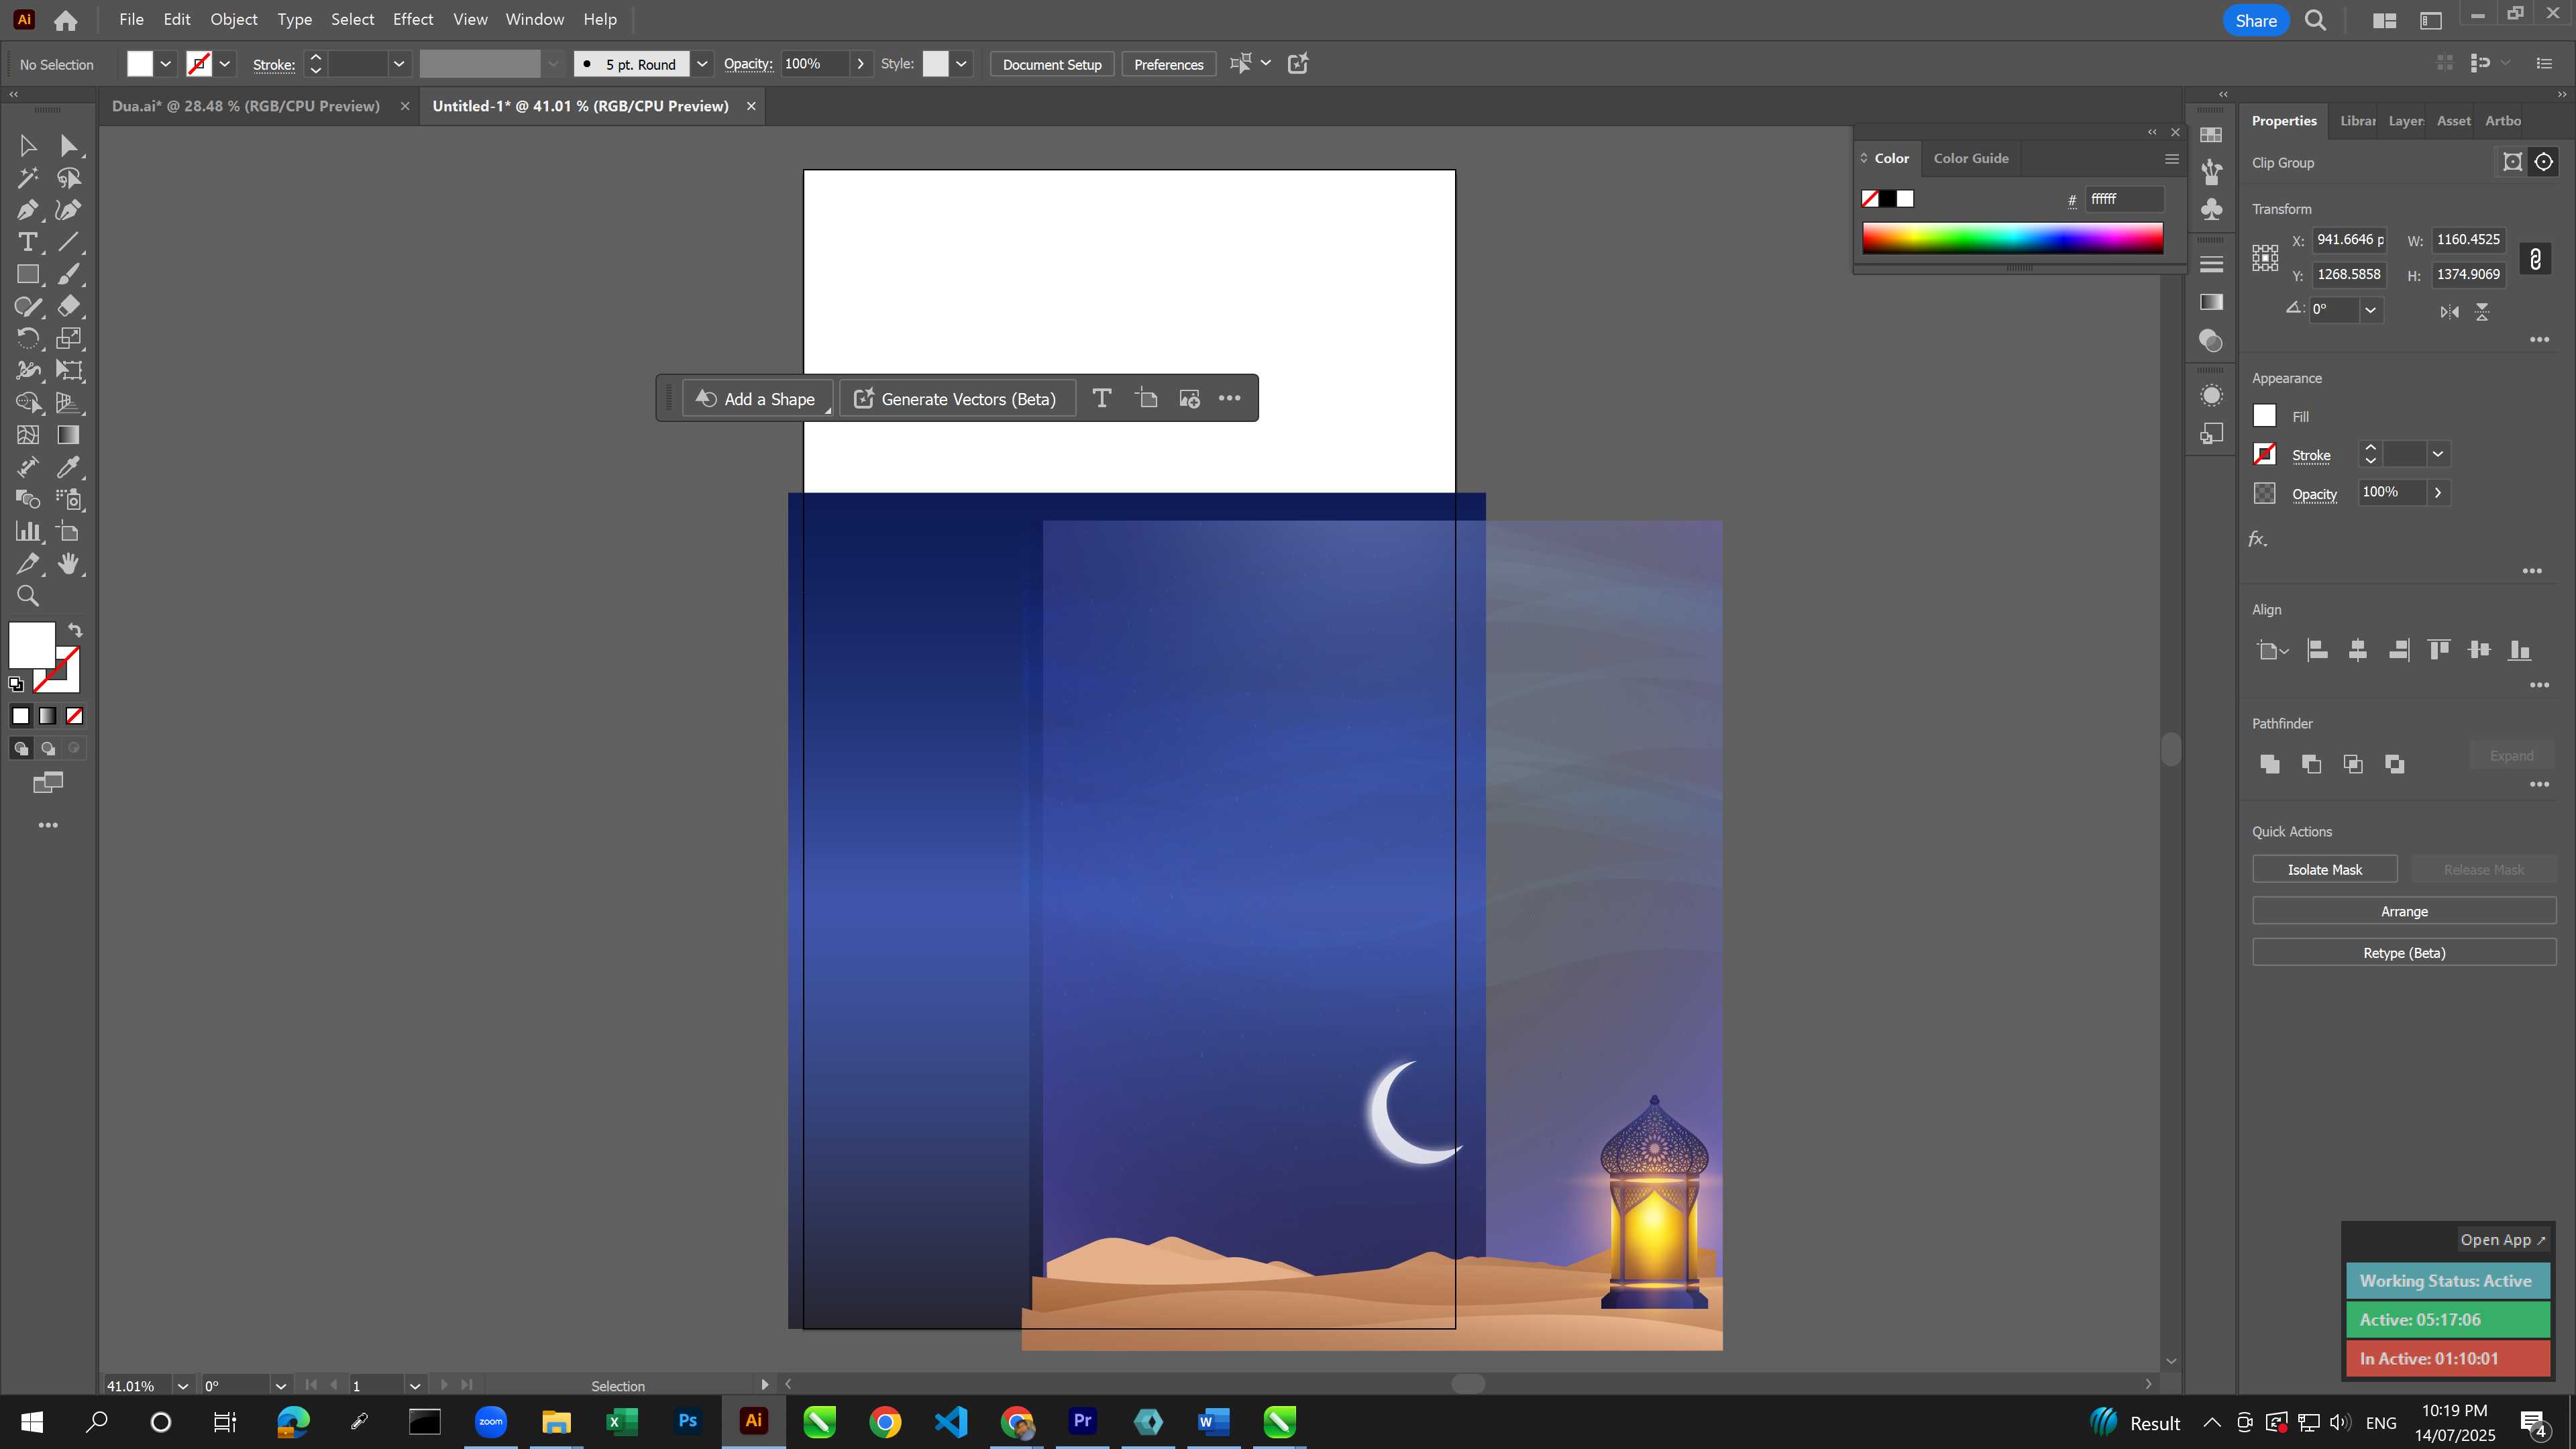
Task: Click the Unite pathfinder icon
Action: click(x=2270, y=764)
